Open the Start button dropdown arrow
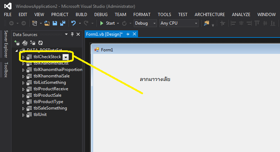The height and width of the screenshot is (152, 280). tap(118, 24)
